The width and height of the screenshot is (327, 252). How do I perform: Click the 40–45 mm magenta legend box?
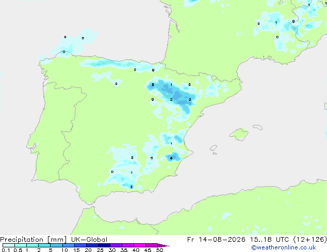tap(140, 245)
